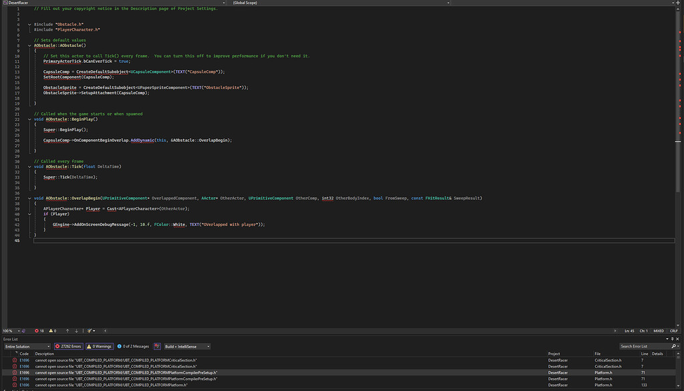The image size is (684, 391).
Task: Open the Error List window options arrow
Action: point(667,339)
